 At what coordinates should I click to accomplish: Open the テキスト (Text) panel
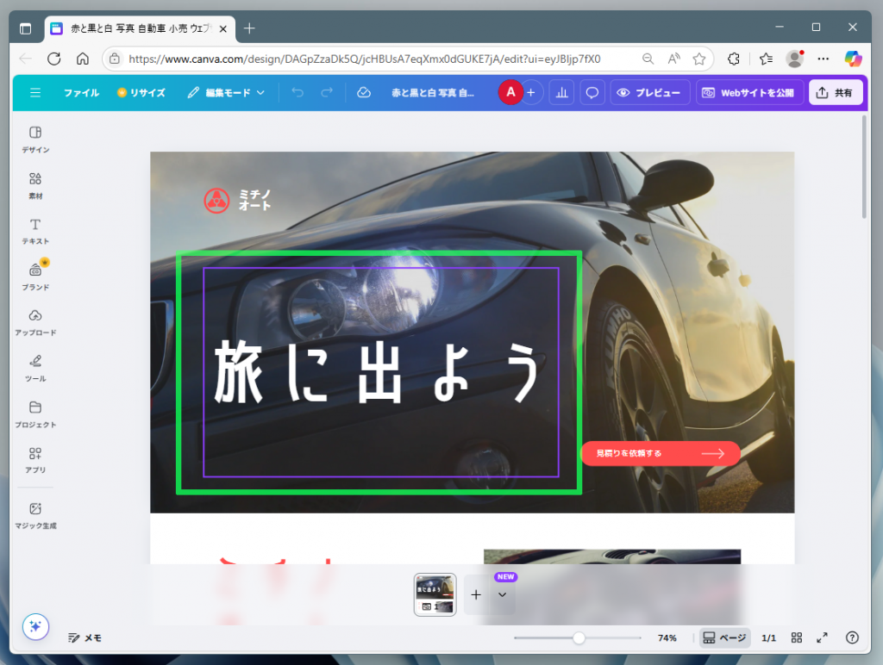(34, 230)
